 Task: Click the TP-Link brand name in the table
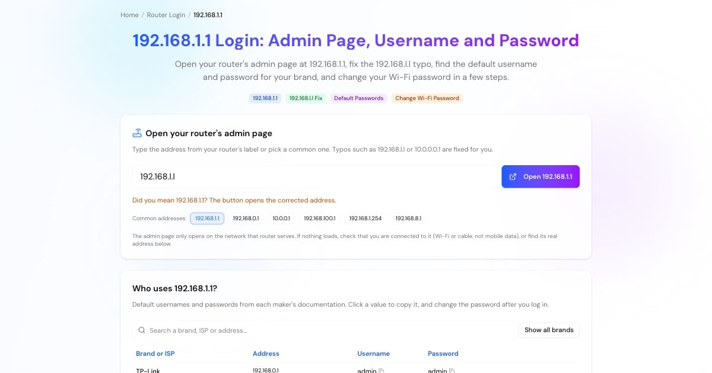pyautogui.click(x=148, y=371)
